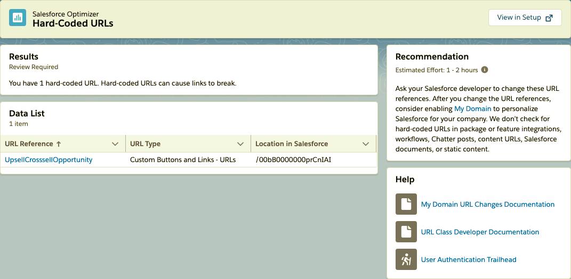Click the URL Class Developer document icon
The height and width of the screenshot is (279, 571).
tap(406, 232)
